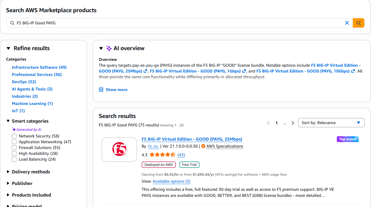Select page 1 in pagination
This screenshot has width=371, height=207.
[x=277, y=123]
